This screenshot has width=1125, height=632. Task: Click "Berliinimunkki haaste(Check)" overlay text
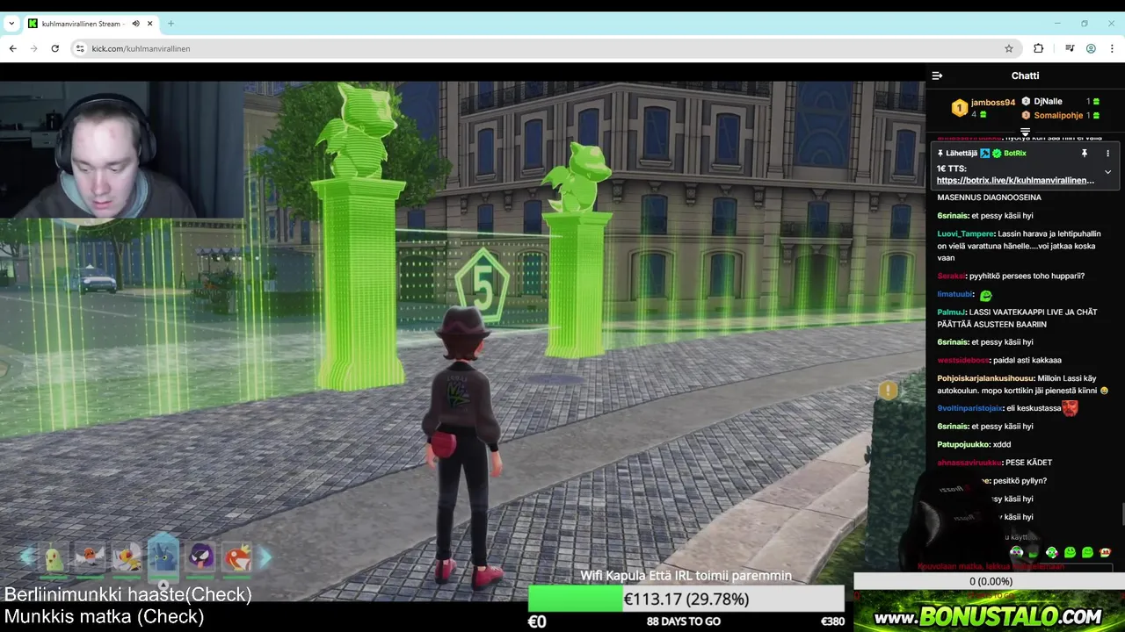tap(128, 594)
